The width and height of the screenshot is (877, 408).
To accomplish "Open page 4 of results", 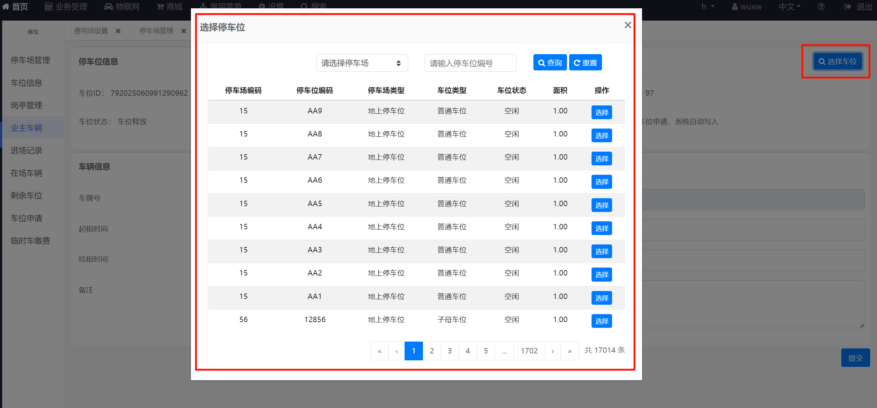I will pyautogui.click(x=468, y=351).
